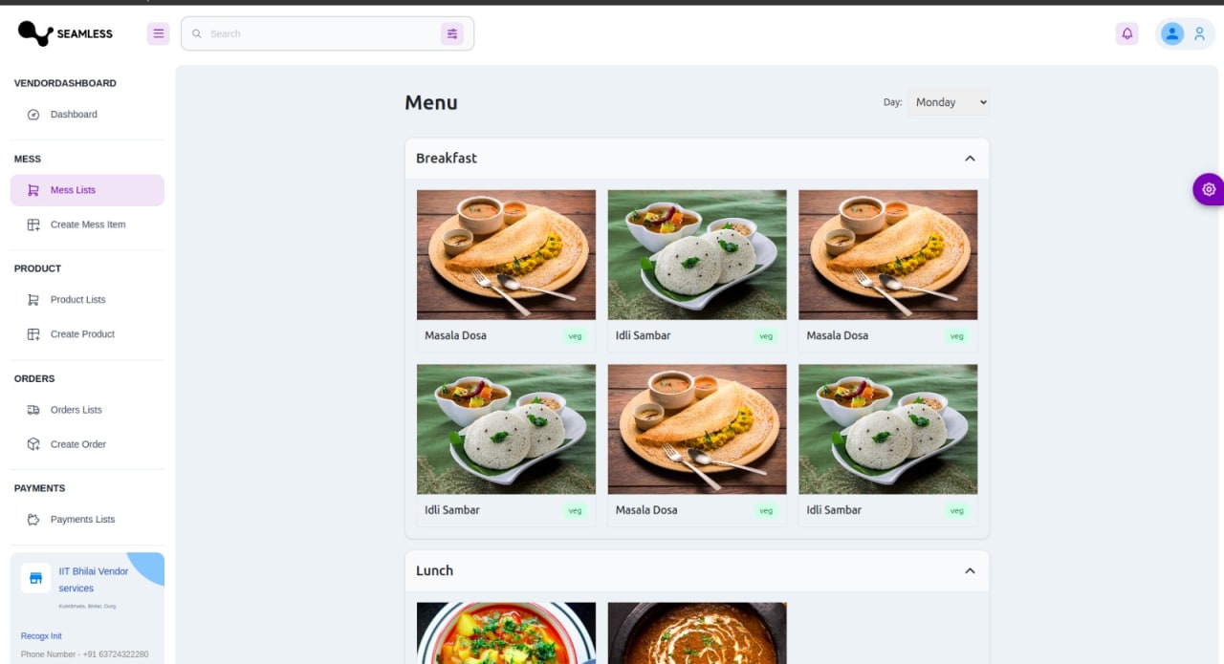
Task: Open Masala Dosa image in second row
Action: pos(697,429)
